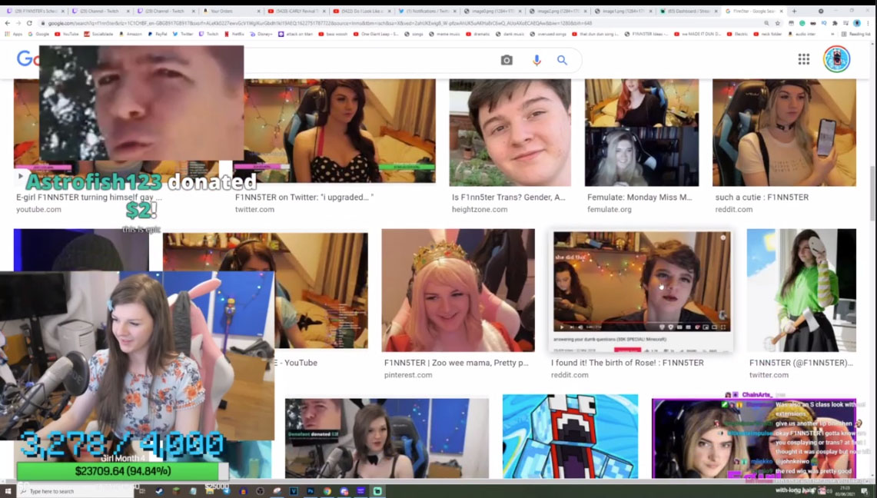
Task: Open the PayPal bookmark
Action: tap(157, 34)
